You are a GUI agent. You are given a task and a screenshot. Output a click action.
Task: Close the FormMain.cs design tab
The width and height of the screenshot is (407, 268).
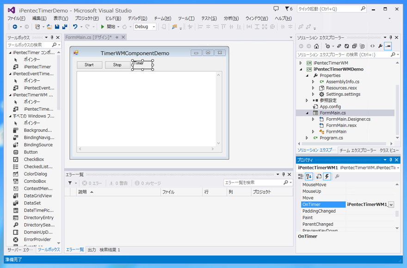[x=123, y=37]
